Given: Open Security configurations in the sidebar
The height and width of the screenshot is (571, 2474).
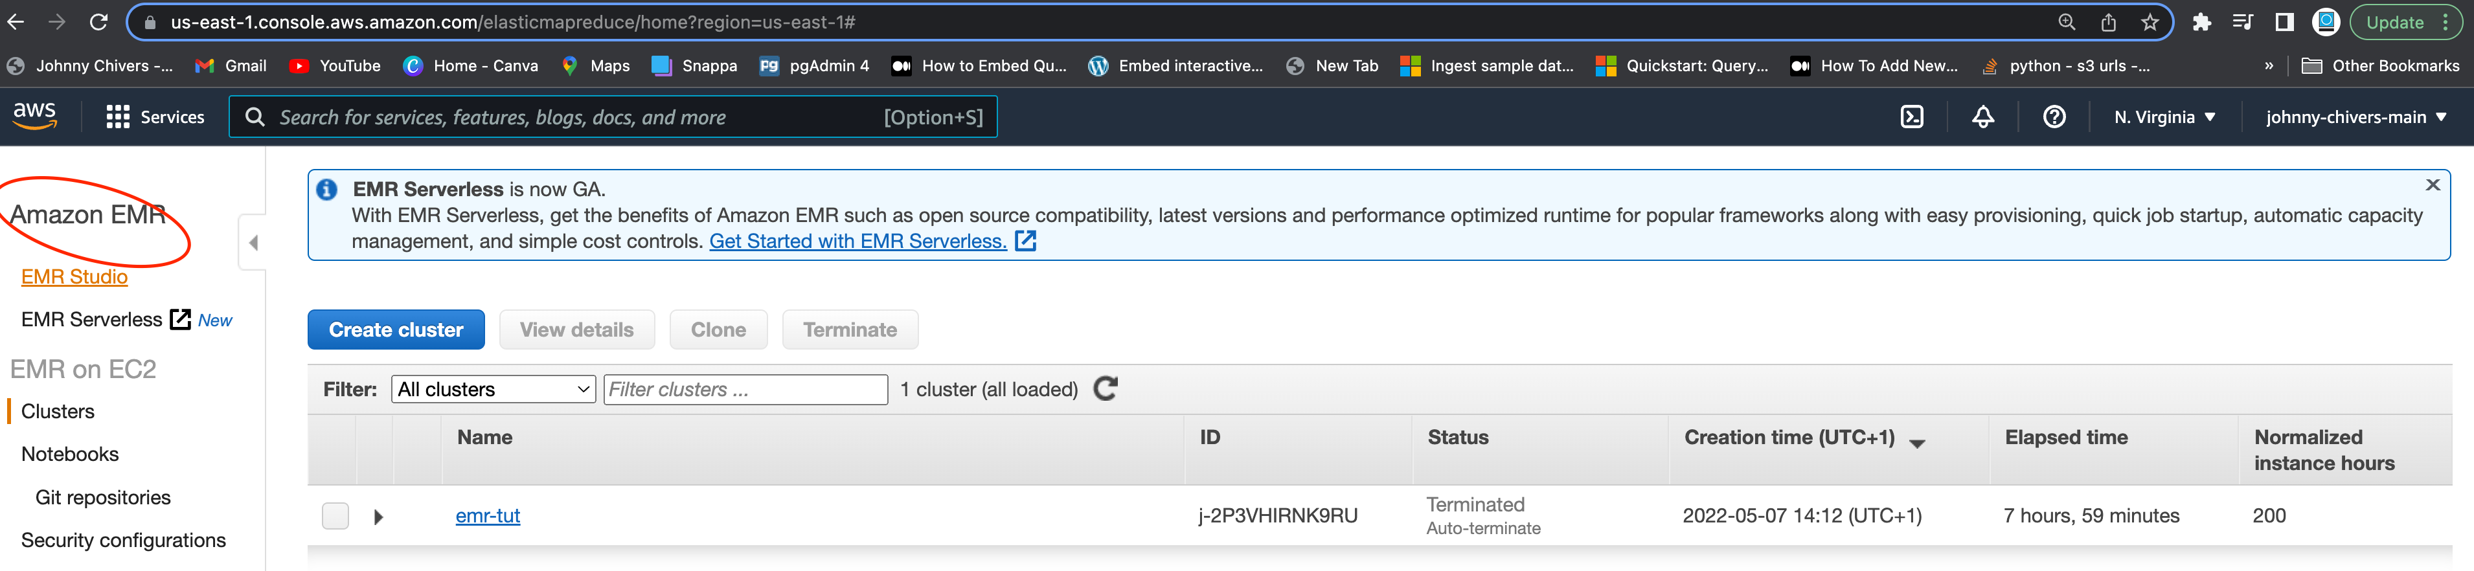Looking at the screenshot, I should (x=123, y=541).
